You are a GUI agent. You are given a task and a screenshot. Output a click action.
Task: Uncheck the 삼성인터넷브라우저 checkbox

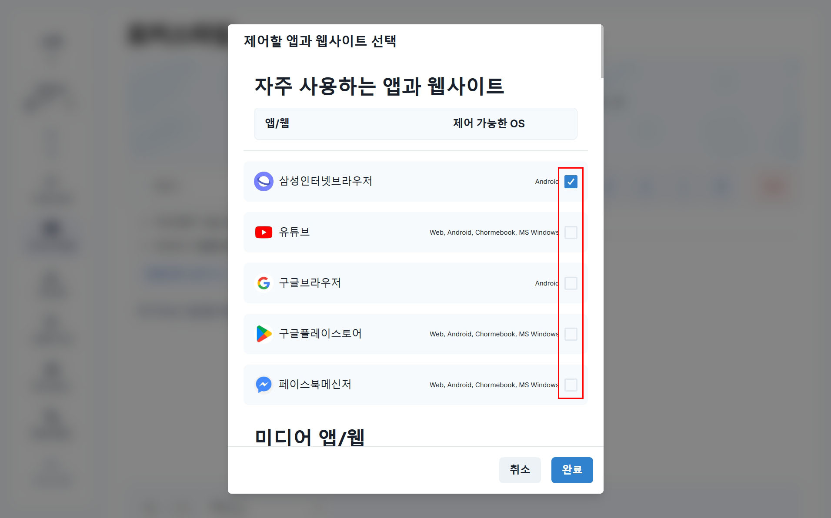point(571,182)
